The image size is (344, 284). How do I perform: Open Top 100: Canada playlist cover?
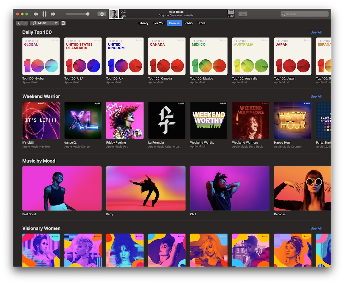click(167, 56)
